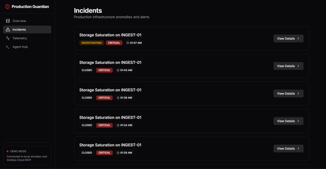Click the Production Guardian app title
This screenshot has width=326, height=169.
tap(30, 6)
